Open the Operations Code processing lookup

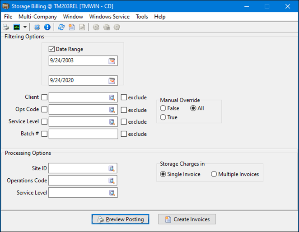[112, 181]
